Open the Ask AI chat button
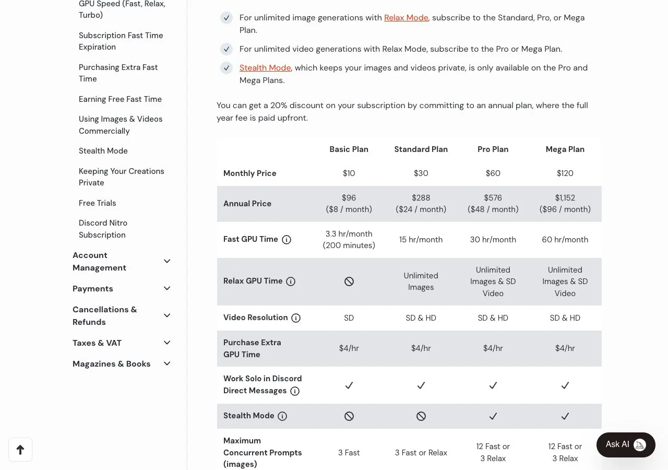This screenshot has height=470, width=668. tap(626, 445)
